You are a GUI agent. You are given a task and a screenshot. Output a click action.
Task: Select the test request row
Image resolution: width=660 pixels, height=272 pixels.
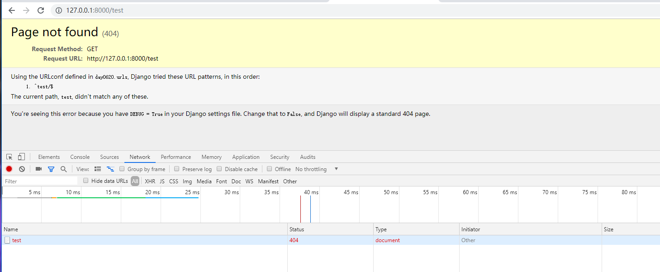[330, 240]
